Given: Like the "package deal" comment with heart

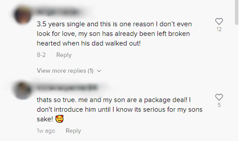Looking at the screenshot, I should [219, 97].
